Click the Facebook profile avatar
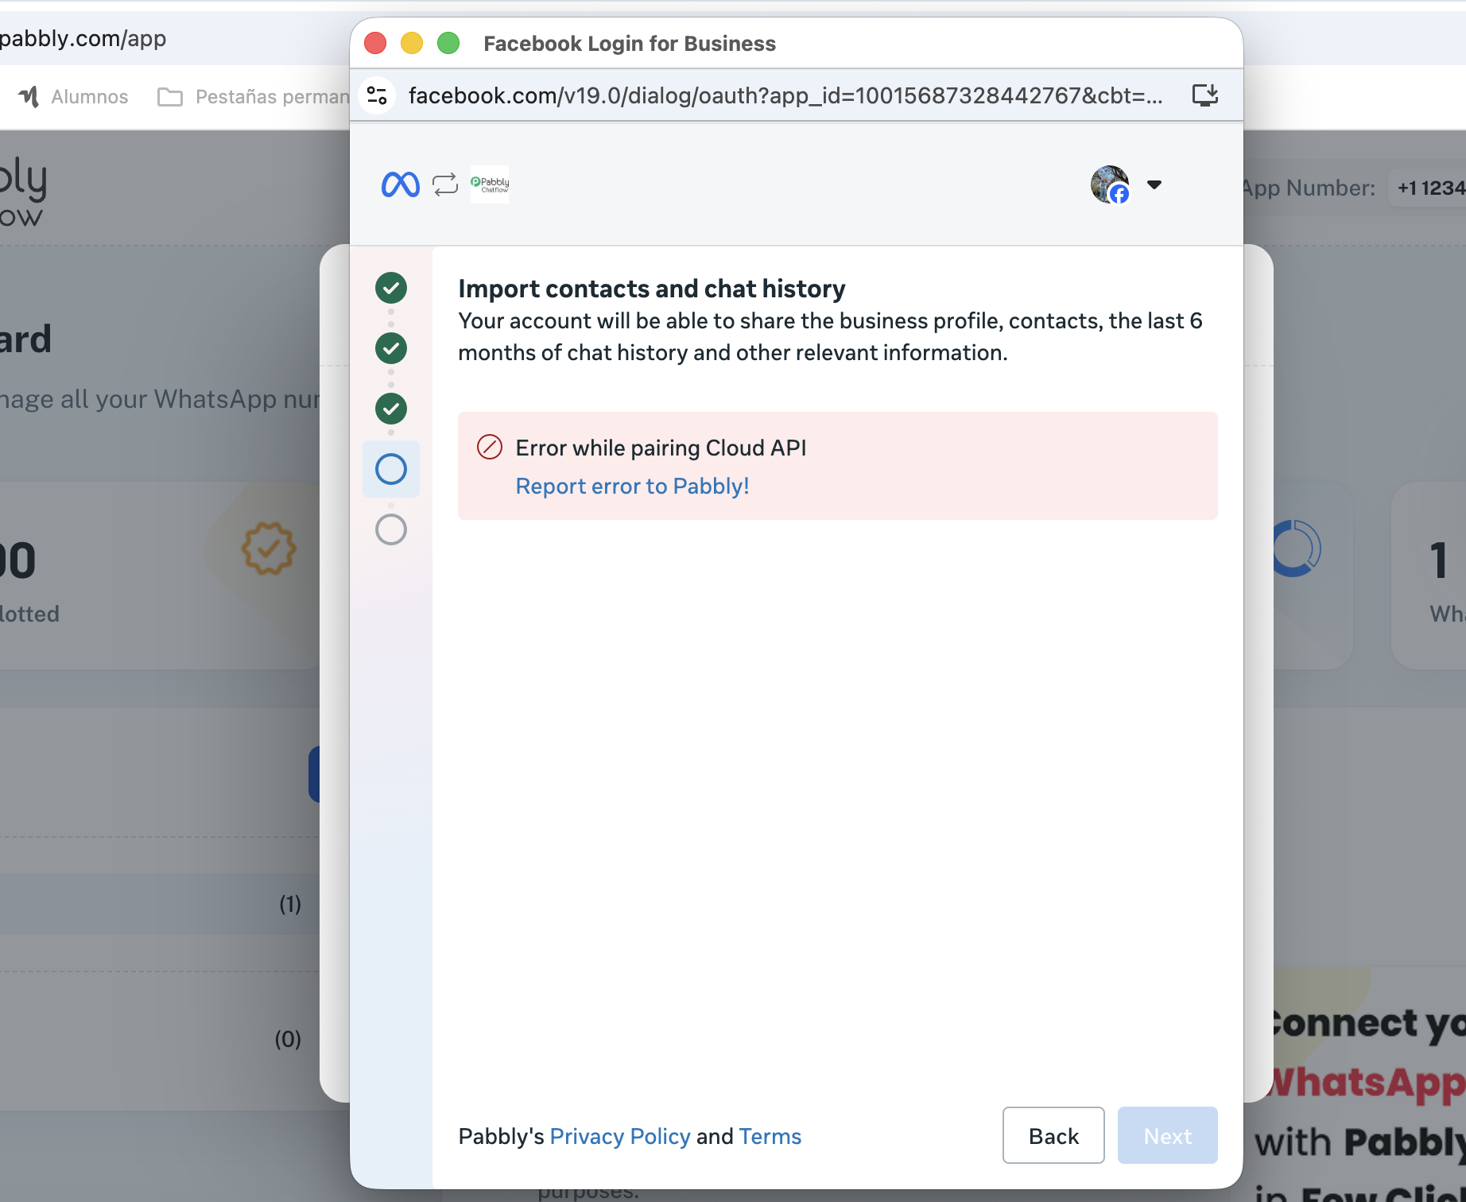 1110,184
